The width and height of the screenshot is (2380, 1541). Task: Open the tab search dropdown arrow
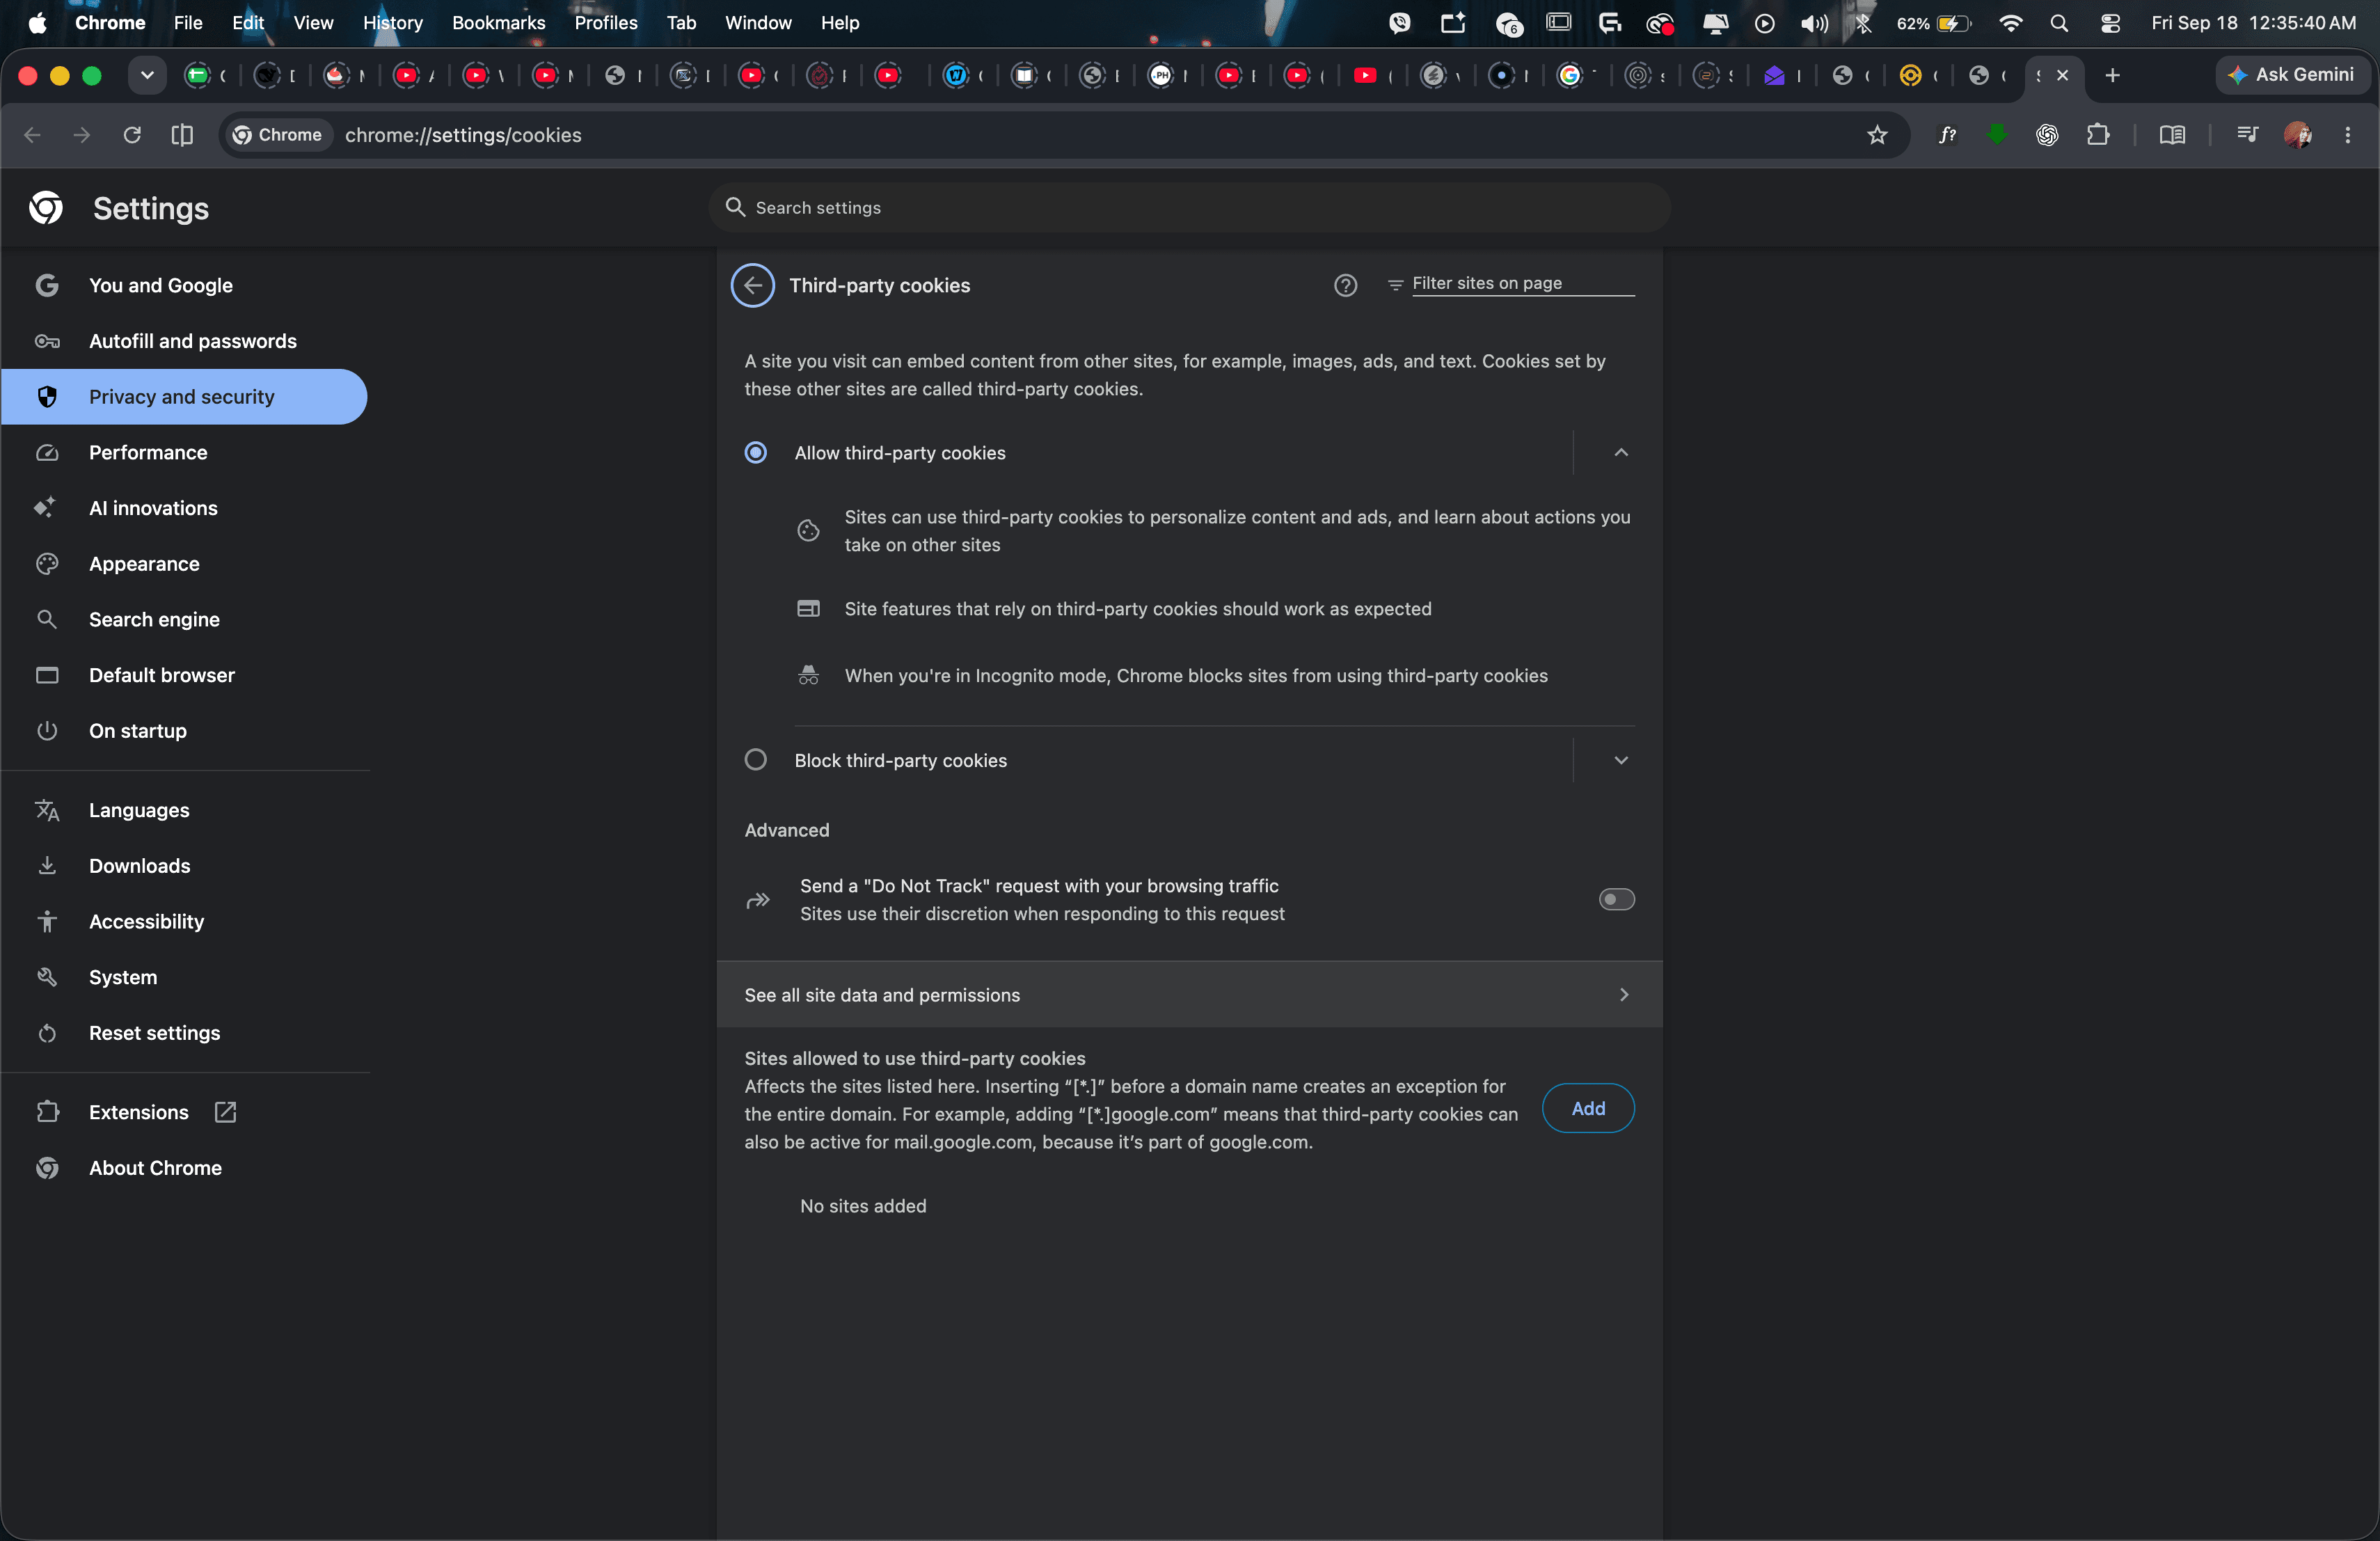click(x=147, y=75)
